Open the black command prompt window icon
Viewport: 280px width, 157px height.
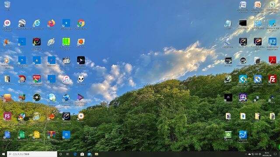point(243,23)
